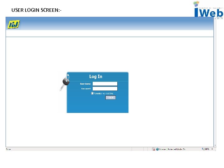Open the zoom level dropdown arrow

(212, 149)
